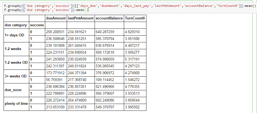This screenshot has height=113, width=257.
Task: Click the '3+ weeks OD' row label
Action: click(x=15, y=76)
